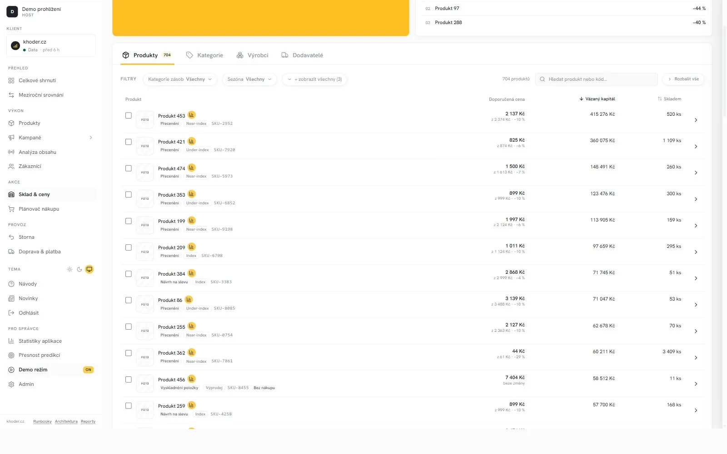Image resolution: width=727 pixels, height=454 pixels.
Task: Sort by Skladem column
Action: [669, 99]
